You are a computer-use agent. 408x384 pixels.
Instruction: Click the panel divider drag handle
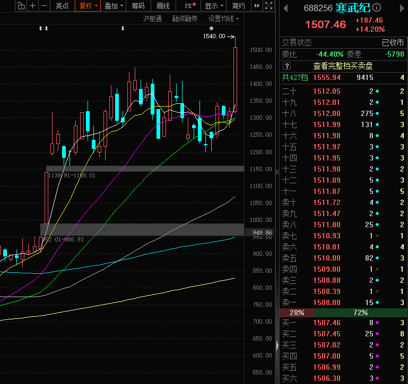277,172
